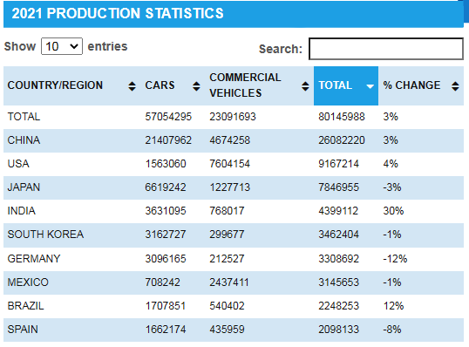Click the Search input field
The height and width of the screenshot is (347, 469).
tap(386, 49)
